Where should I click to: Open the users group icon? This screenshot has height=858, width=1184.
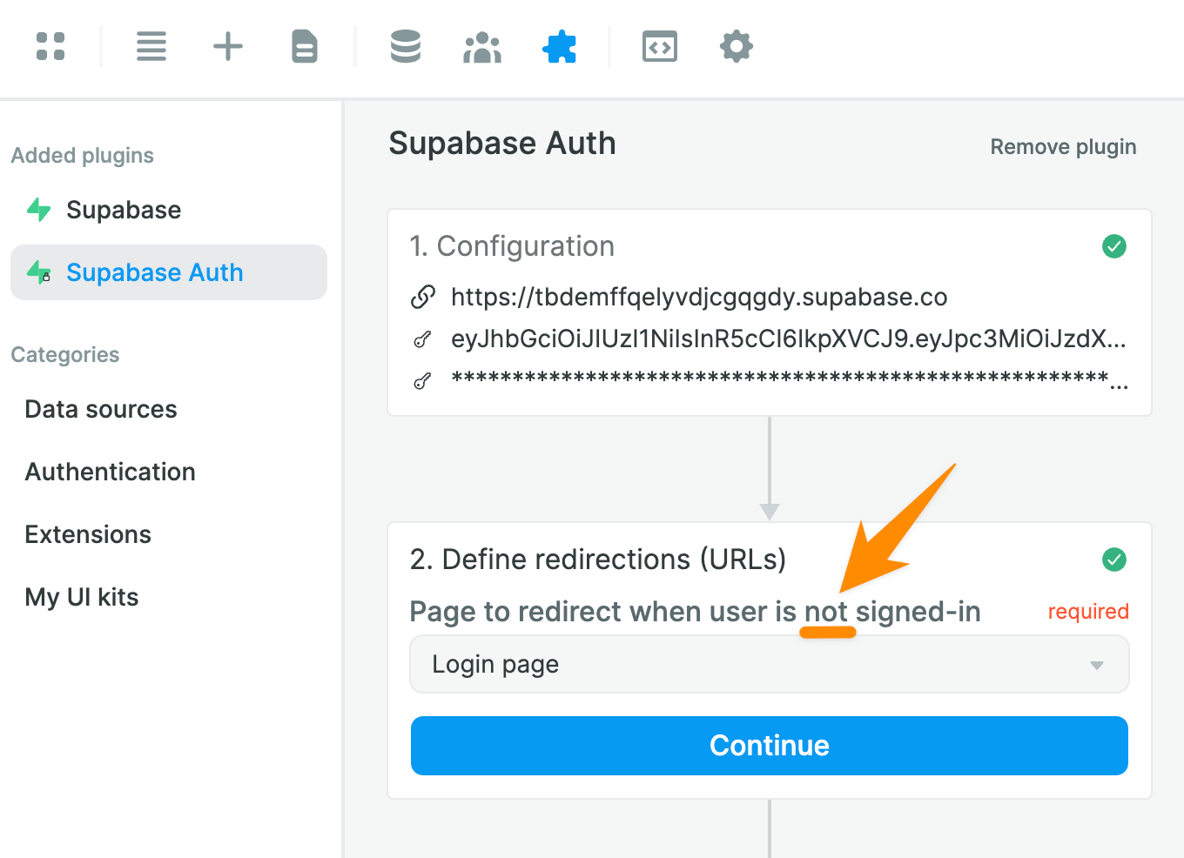click(x=482, y=47)
